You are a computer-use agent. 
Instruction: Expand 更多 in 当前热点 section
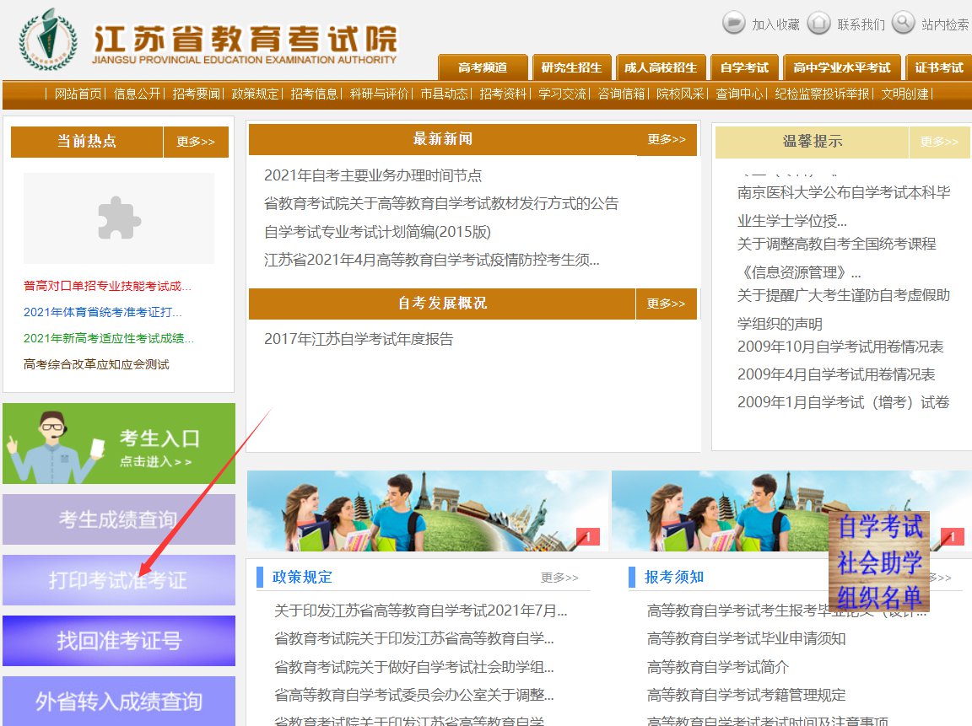[x=196, y=142]
